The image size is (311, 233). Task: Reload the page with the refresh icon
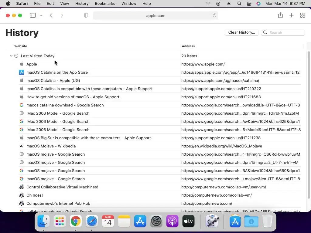coord(214,15)
